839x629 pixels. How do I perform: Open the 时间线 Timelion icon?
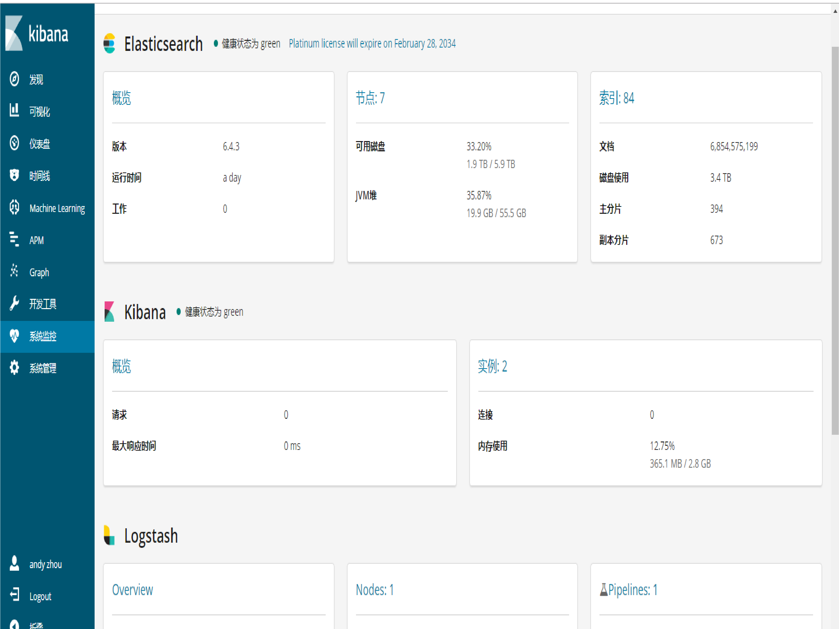pos(14,175)
